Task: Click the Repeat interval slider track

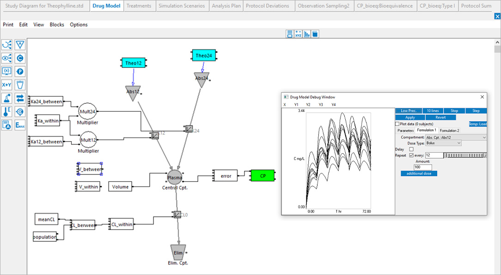Action: [x=465, y=155]
